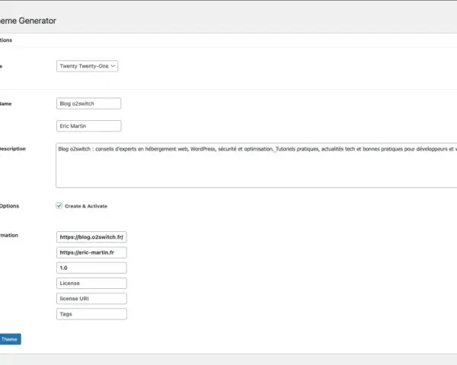Focus the License input field
457x365 pixels.
click(91, 283)
